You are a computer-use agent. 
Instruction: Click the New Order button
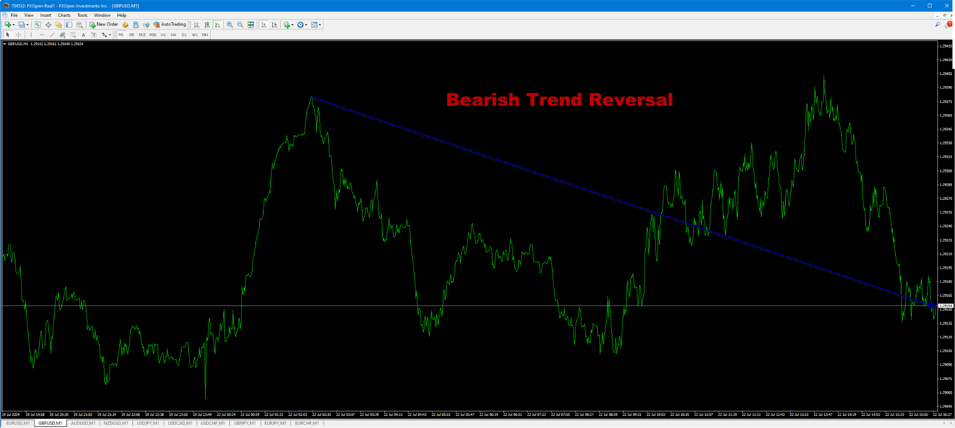[104, 25]
